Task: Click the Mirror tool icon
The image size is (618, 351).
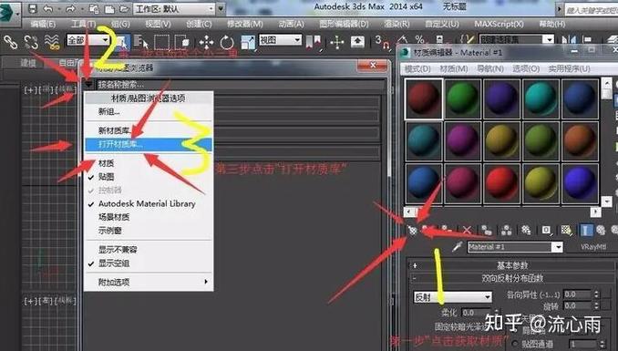Action: click(568, 39)
